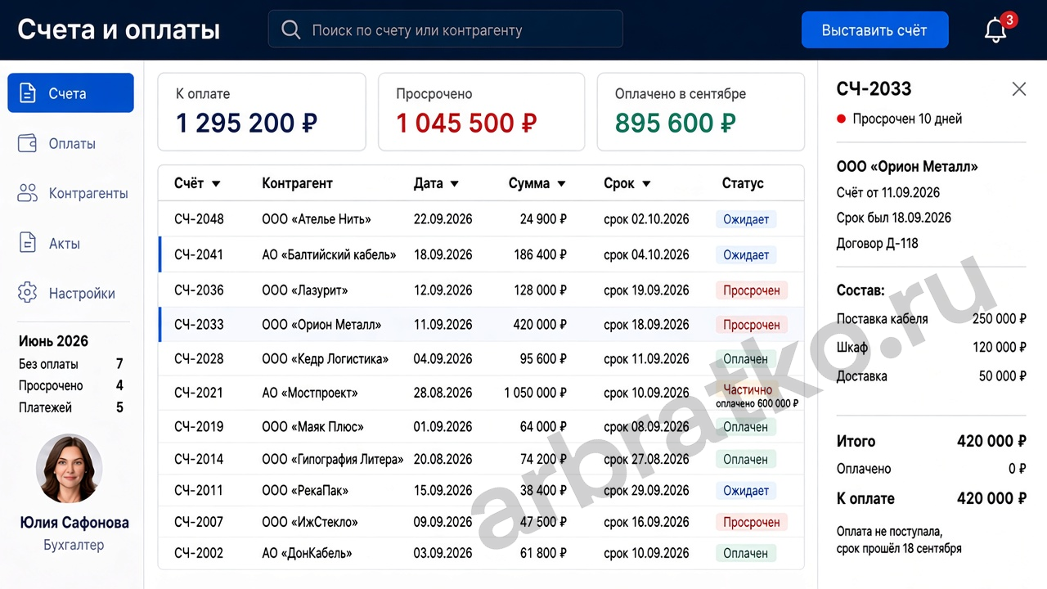Viewport: 1047px width, 589px height.
Task: Click the Выставить счёт button
Action: 874,30
